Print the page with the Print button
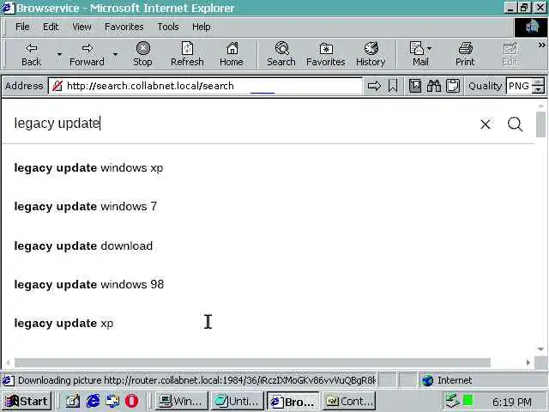Image resolution: width=549 pixels, height=412 pixels. click(x=465, y=54)
